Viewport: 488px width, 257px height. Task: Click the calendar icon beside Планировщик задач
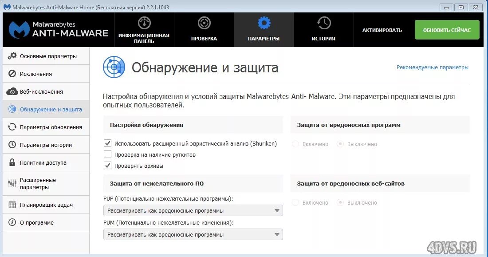(x=12, y=205)
